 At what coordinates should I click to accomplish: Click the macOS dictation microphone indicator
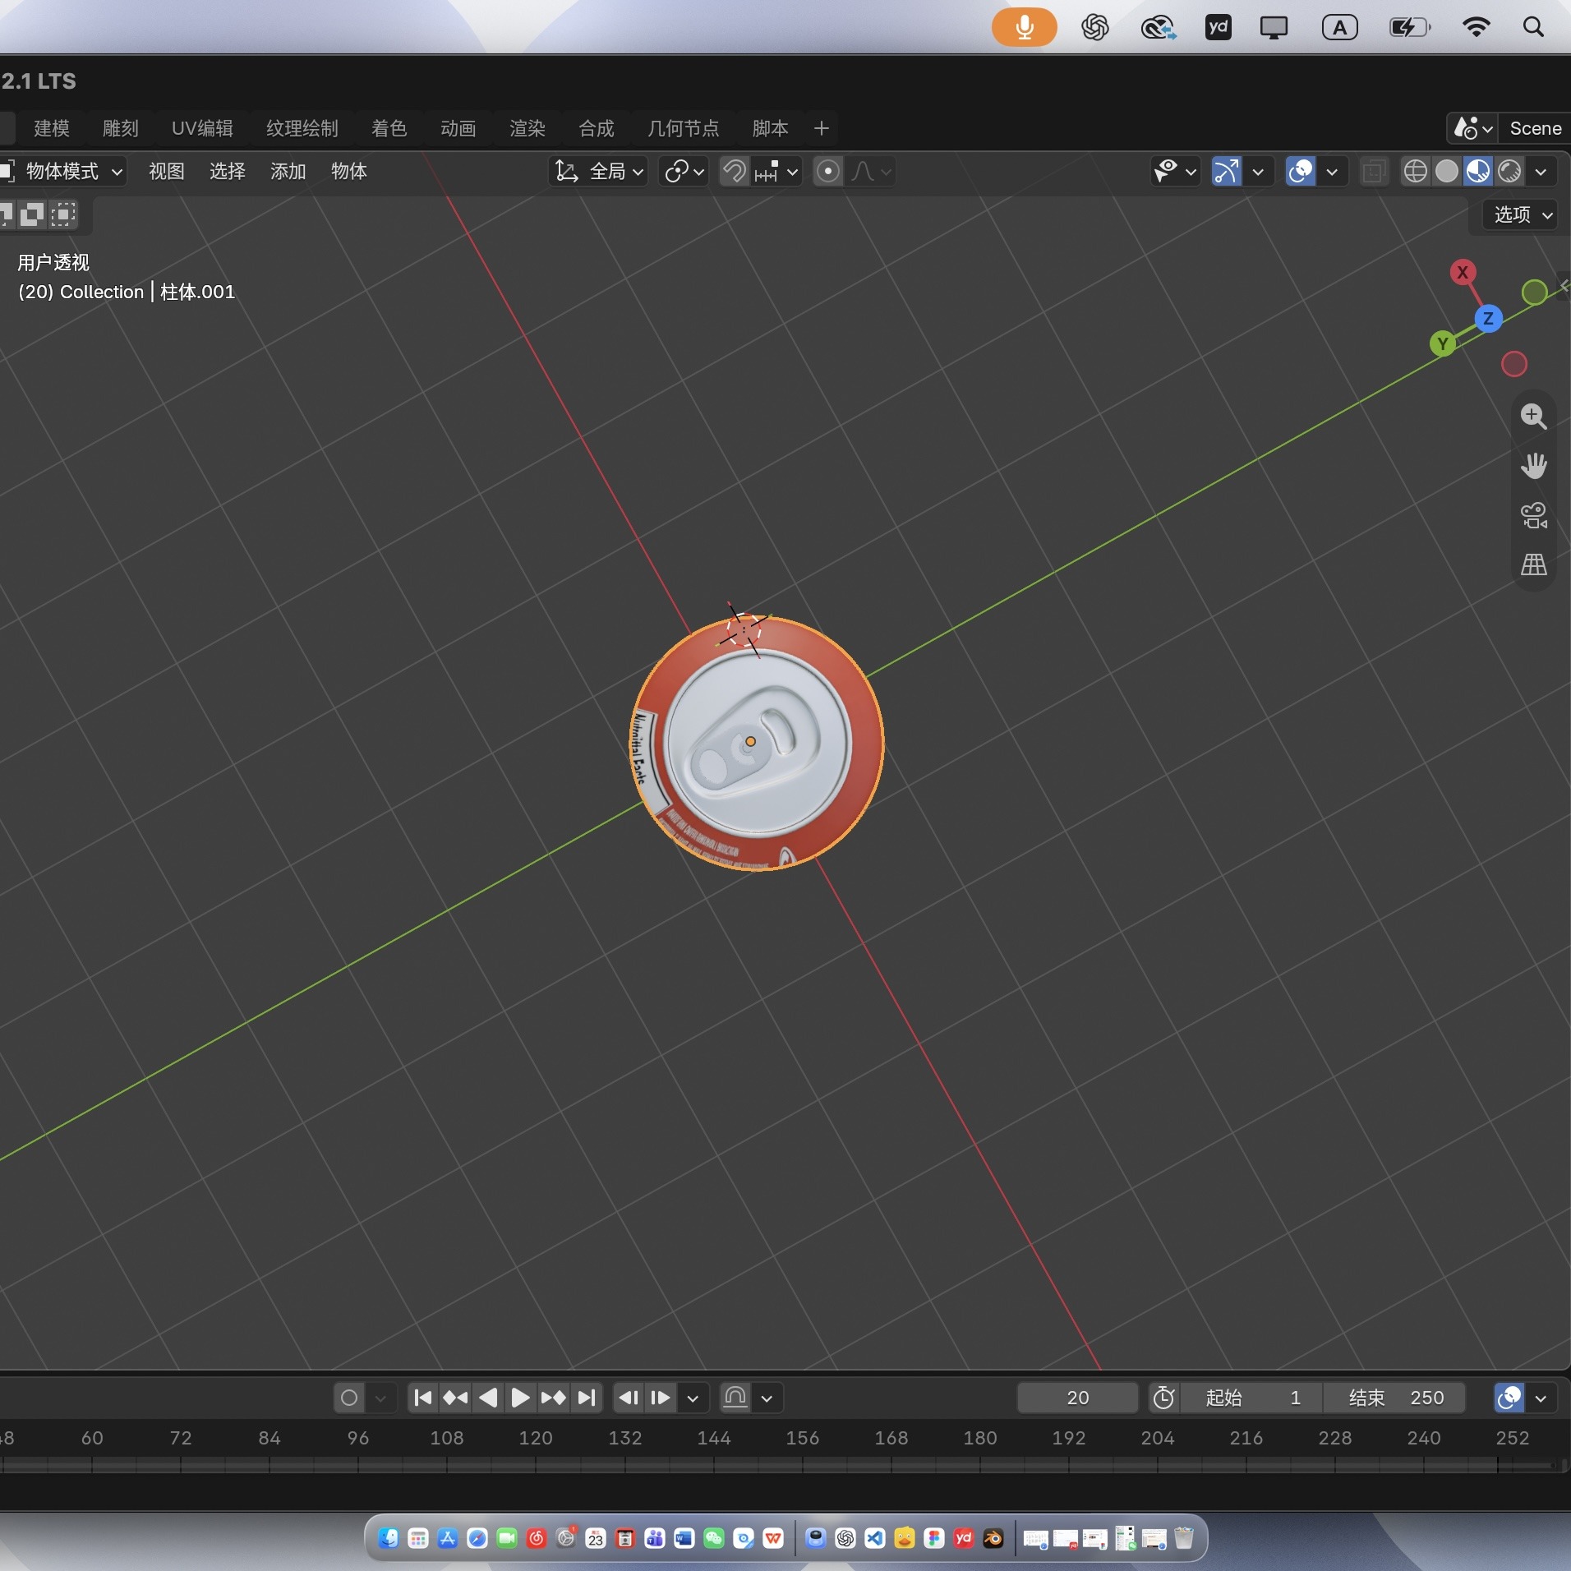pos(1024,27)
